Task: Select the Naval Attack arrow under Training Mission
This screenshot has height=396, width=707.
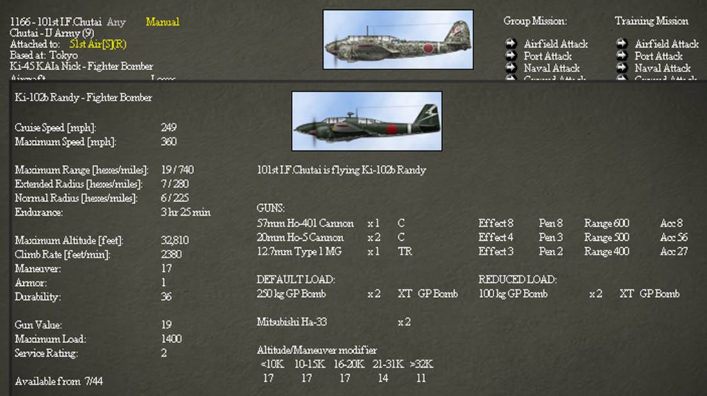Action: coord(621,68)
